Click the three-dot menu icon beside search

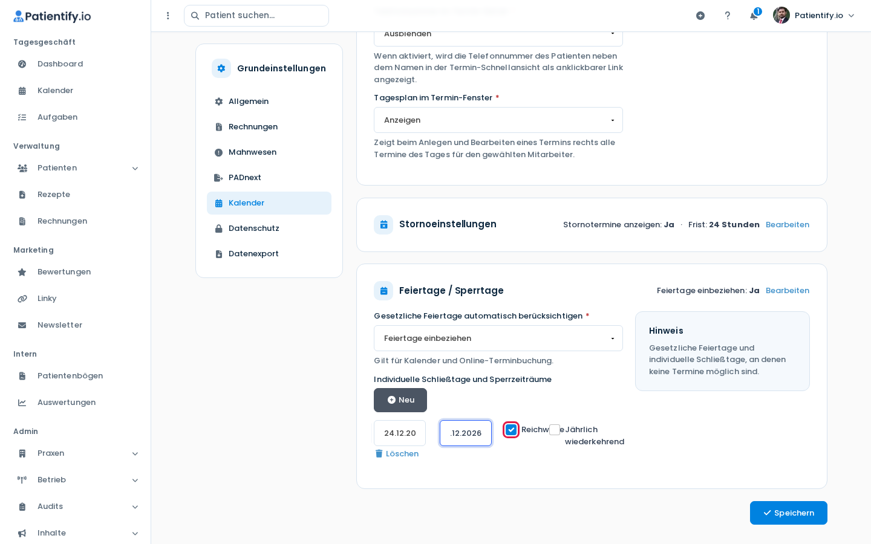(168, 16)
